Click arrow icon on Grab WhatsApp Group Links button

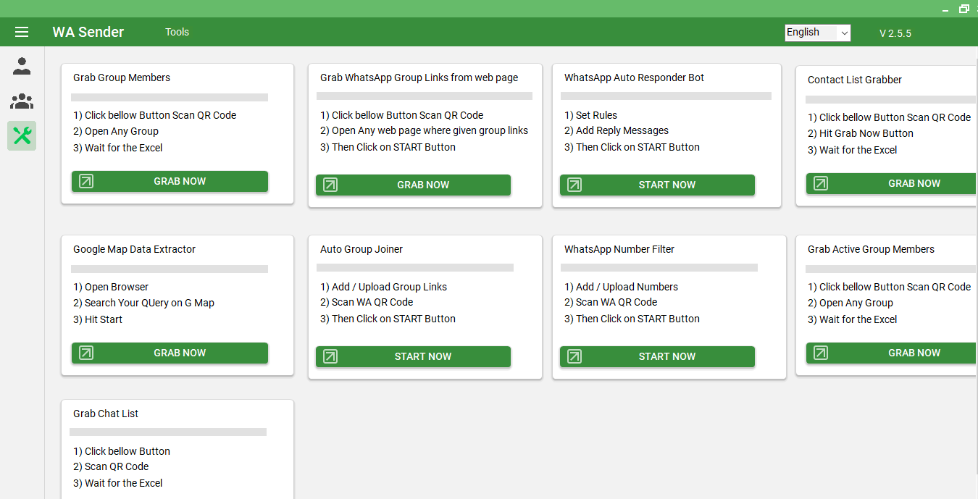[x=330, y=185]
